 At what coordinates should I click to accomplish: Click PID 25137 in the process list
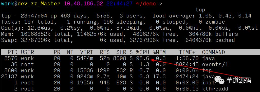(9, 77)
